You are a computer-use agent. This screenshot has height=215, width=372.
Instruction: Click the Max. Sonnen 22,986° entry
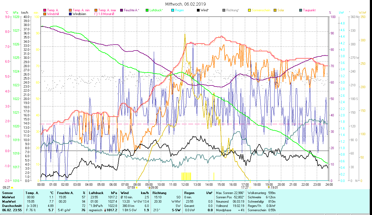tap(230, 193)
